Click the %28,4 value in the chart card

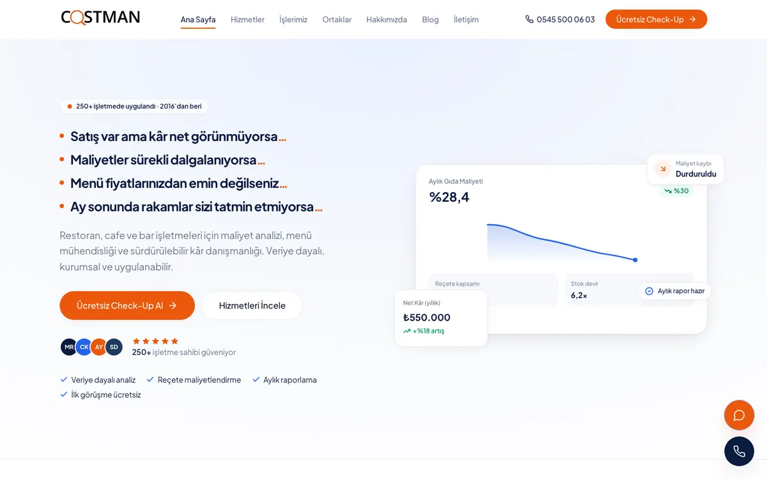click(x=449, y=197)
